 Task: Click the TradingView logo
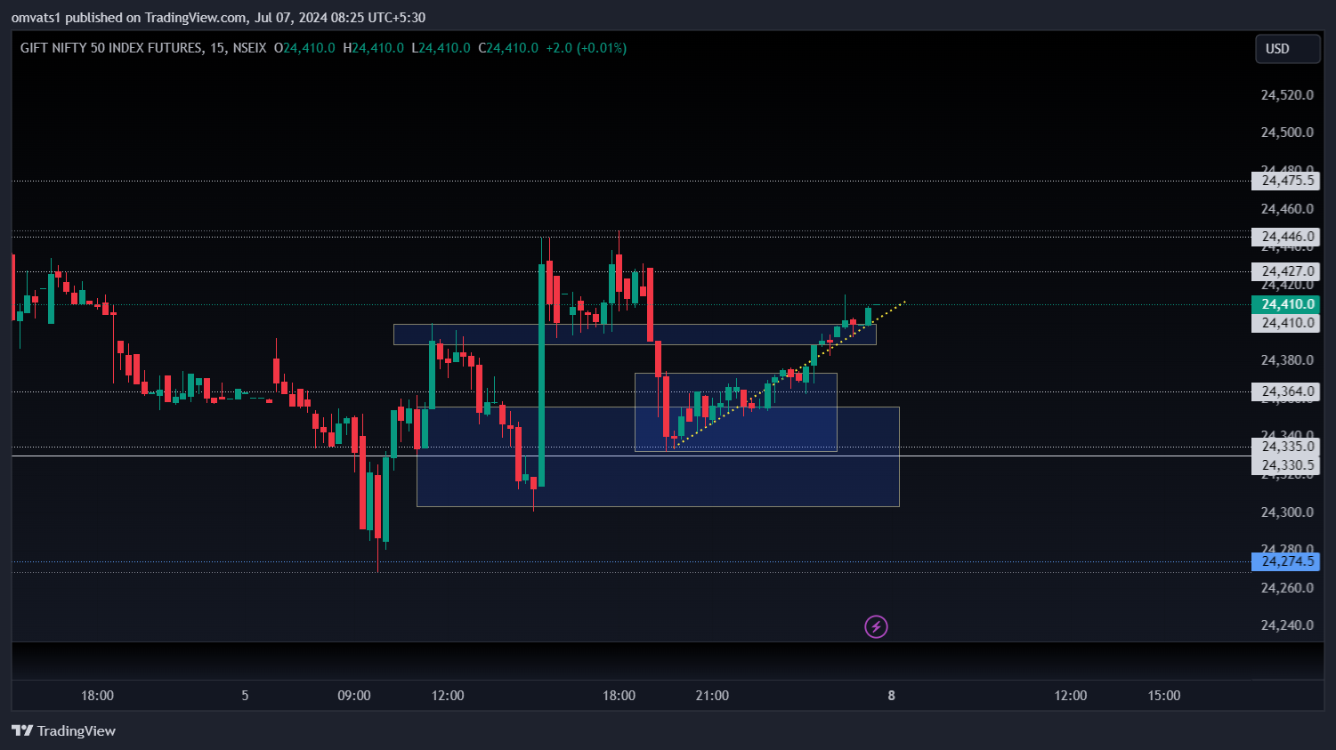(x=63, y=730)
